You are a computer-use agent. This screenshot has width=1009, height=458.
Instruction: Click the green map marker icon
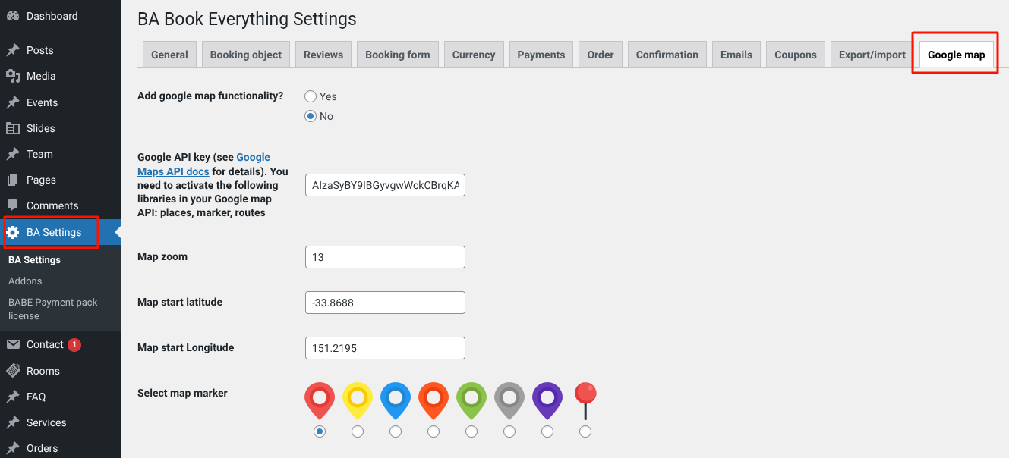471,400
